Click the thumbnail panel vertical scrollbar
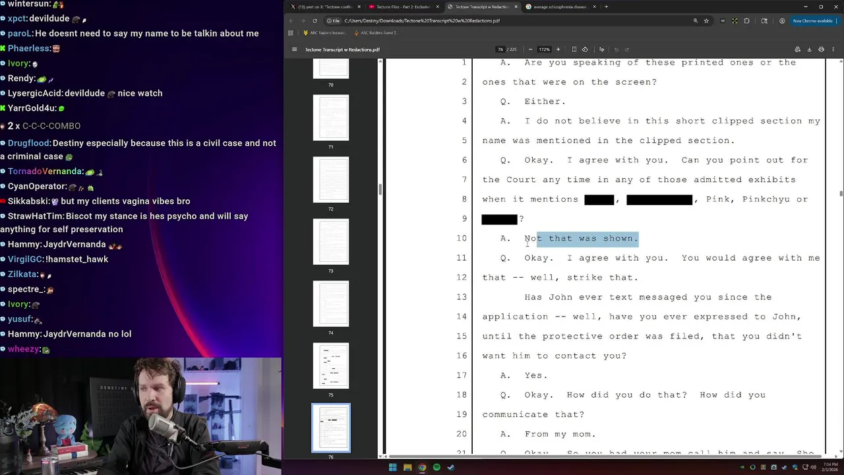 [380, 190]
